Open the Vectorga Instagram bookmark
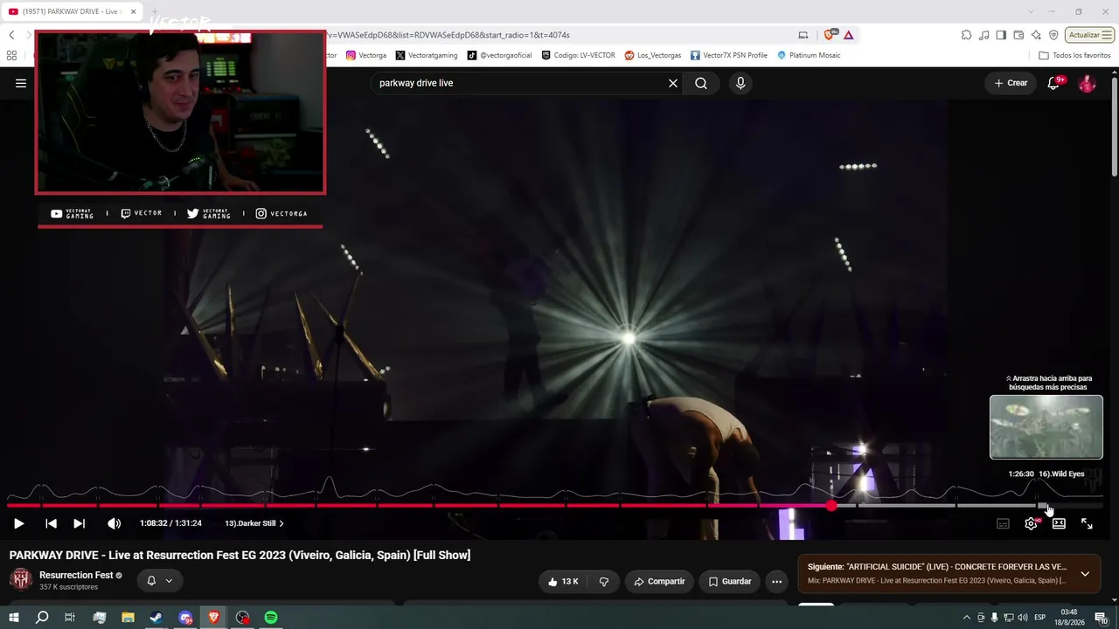 (x=366, y=55)
